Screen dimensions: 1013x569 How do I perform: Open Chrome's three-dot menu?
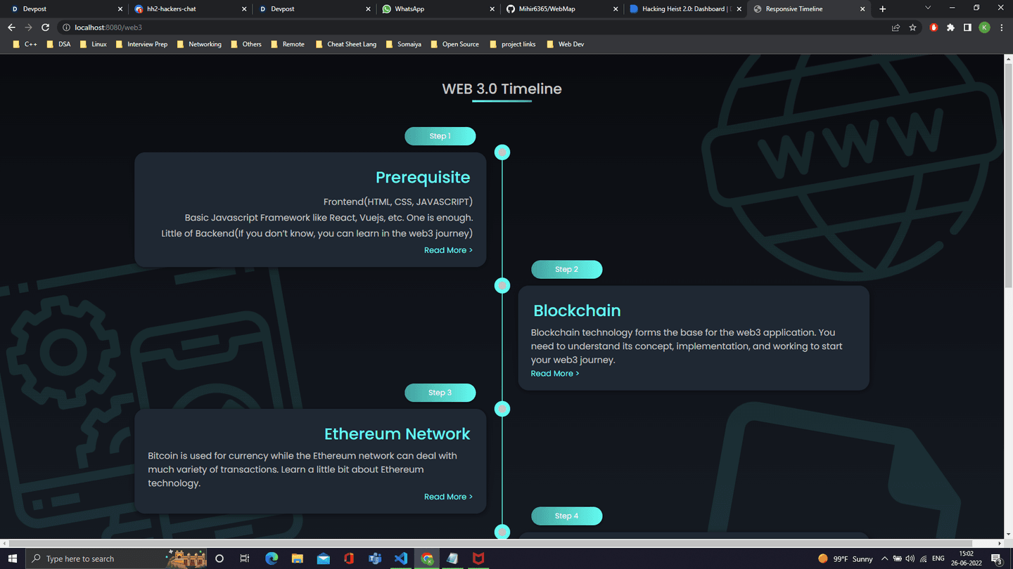pos(1000,27)
